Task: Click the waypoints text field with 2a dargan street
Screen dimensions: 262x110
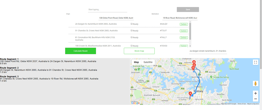Action: coord(208,51)
